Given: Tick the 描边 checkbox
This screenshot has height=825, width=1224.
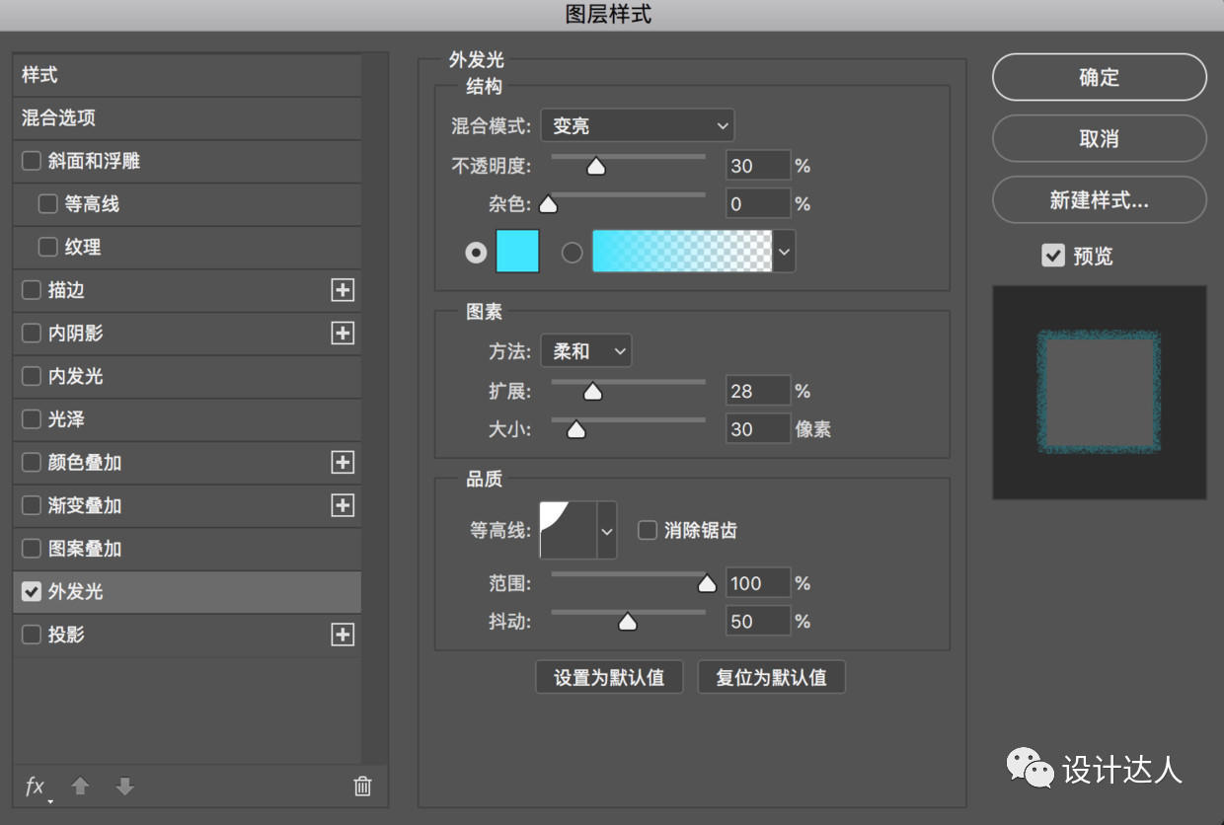Looking at the screenshot, I should (32, 290).
